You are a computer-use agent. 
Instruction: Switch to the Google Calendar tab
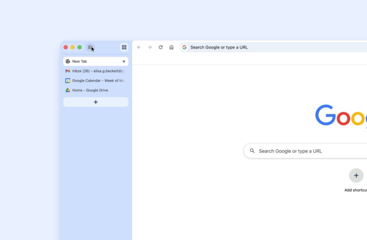96,80
